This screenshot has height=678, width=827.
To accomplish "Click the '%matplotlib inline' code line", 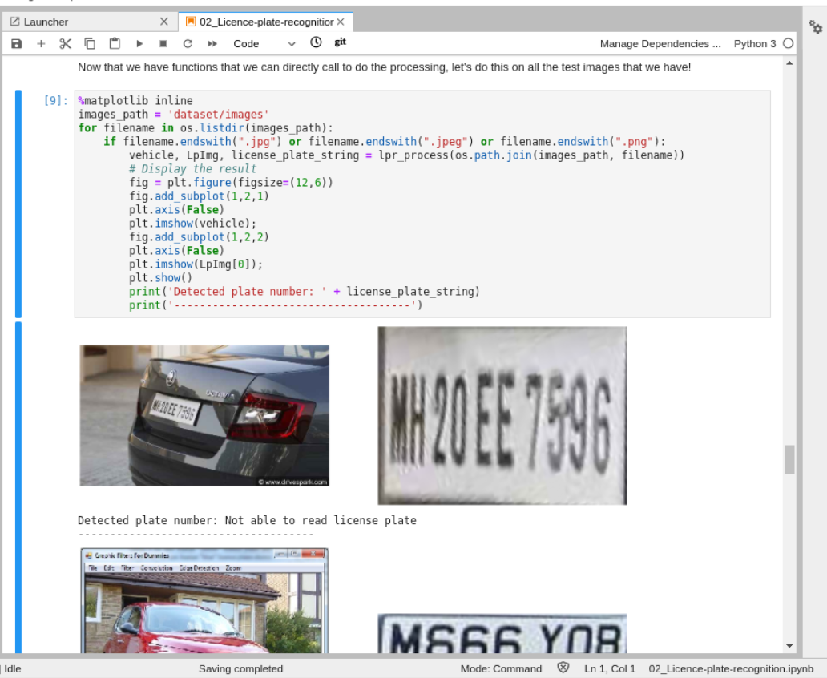I will [135, 100].
